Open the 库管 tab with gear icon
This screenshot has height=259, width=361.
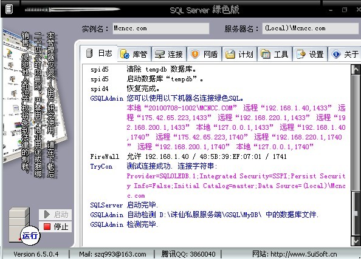pyautogui.click(x=134, y=54)
